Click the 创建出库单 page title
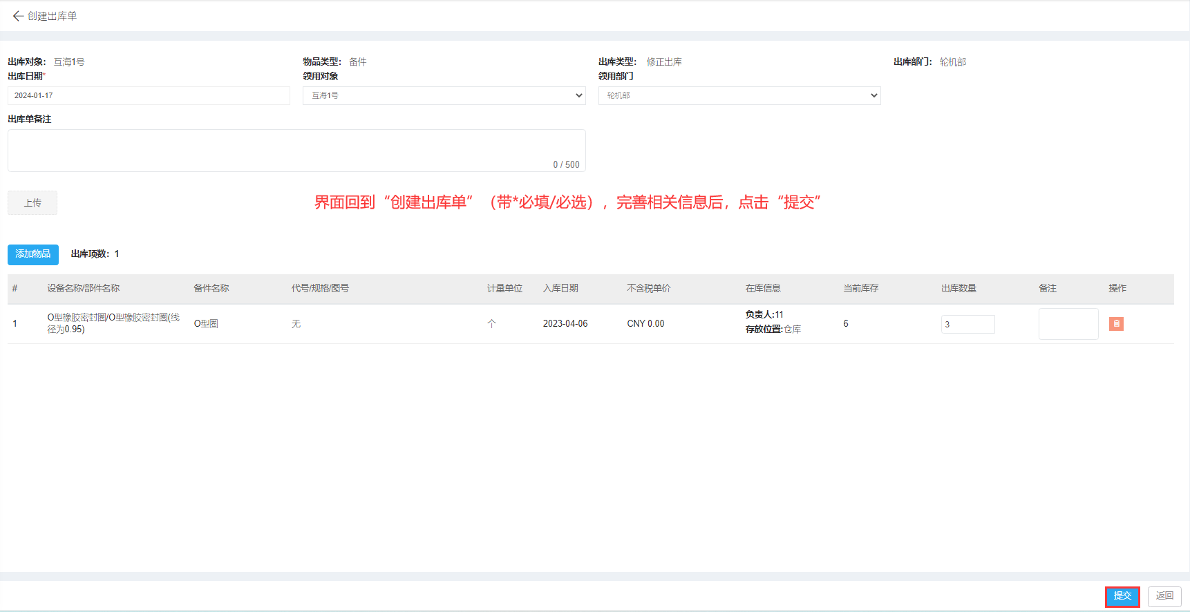Viewport: 1190px width, 612px height. pos(53,16)
